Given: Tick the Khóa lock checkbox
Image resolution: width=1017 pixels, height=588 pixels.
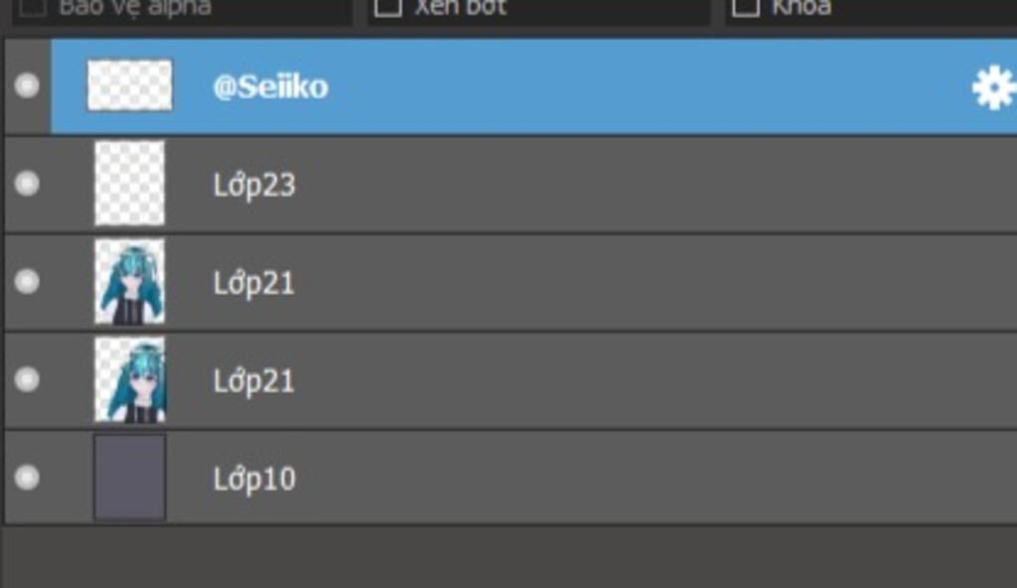Looking at the screenshot, I should pyautogui.click(x=745, y=7).
